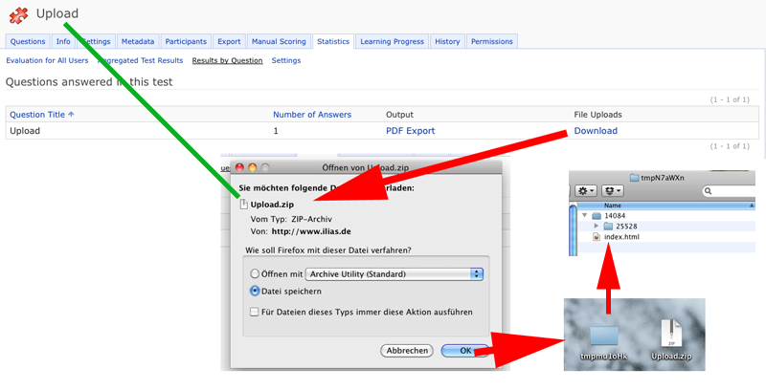The height and width of the screenshot is (390, 766).
Task: Select the Manual Scoring tab
Action: click(x=279, y=41)
